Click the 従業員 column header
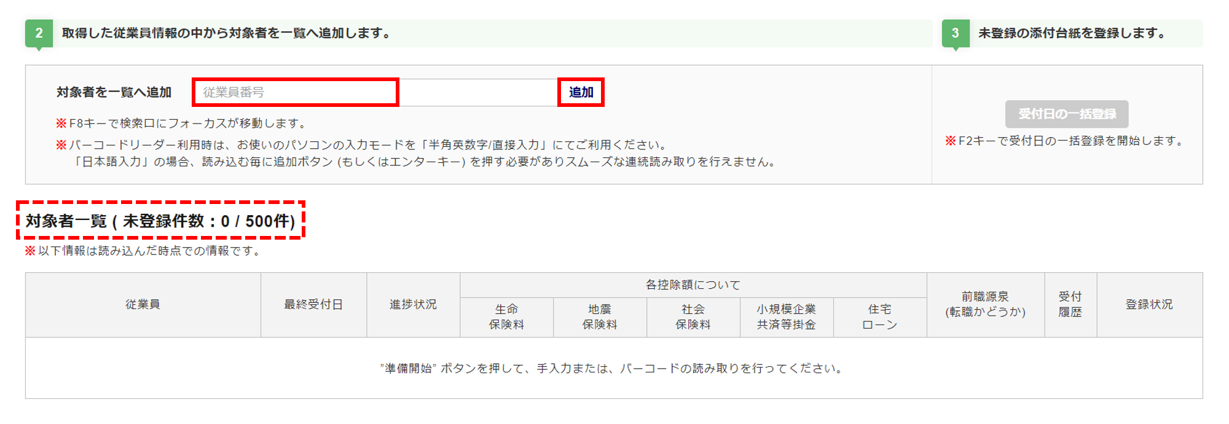 (x=143, y=305)
